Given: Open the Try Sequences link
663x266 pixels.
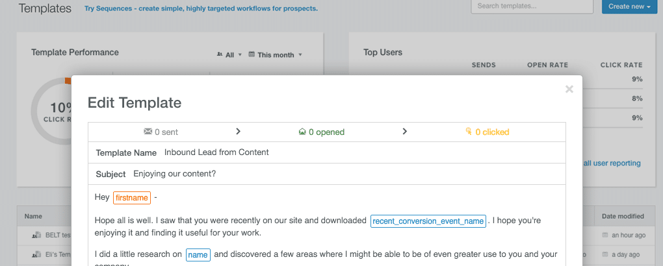Looking at the screenshot, I should coord(201,9).
